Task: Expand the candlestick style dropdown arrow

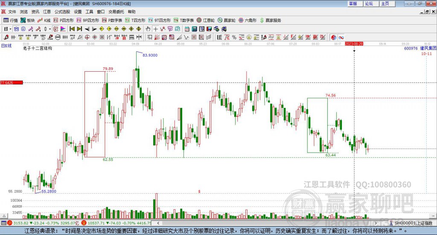Action: click(50, 29)
